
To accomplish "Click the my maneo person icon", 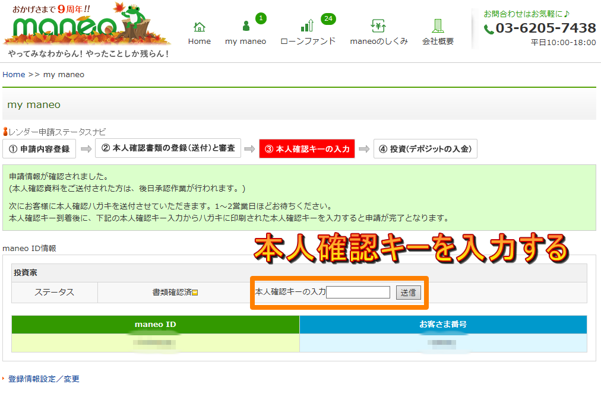I will tap(246, 26).
